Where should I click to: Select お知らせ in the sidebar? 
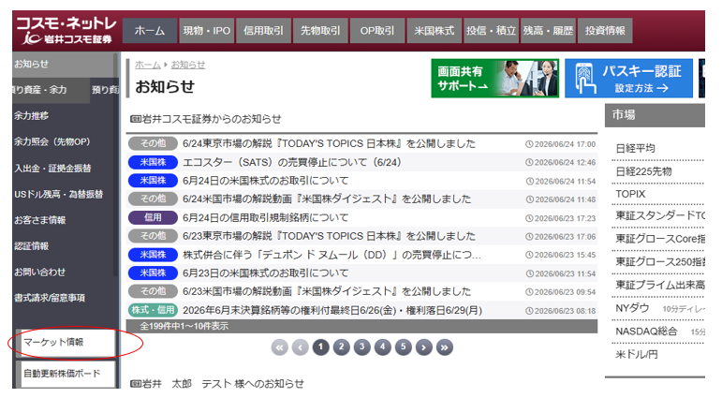pyautogui.click(x=63, y=64)
